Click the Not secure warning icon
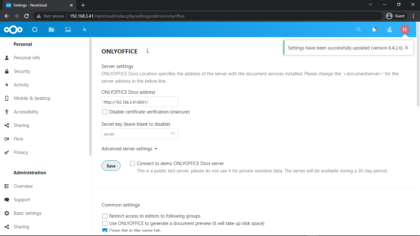 click(x=39, y=16)
